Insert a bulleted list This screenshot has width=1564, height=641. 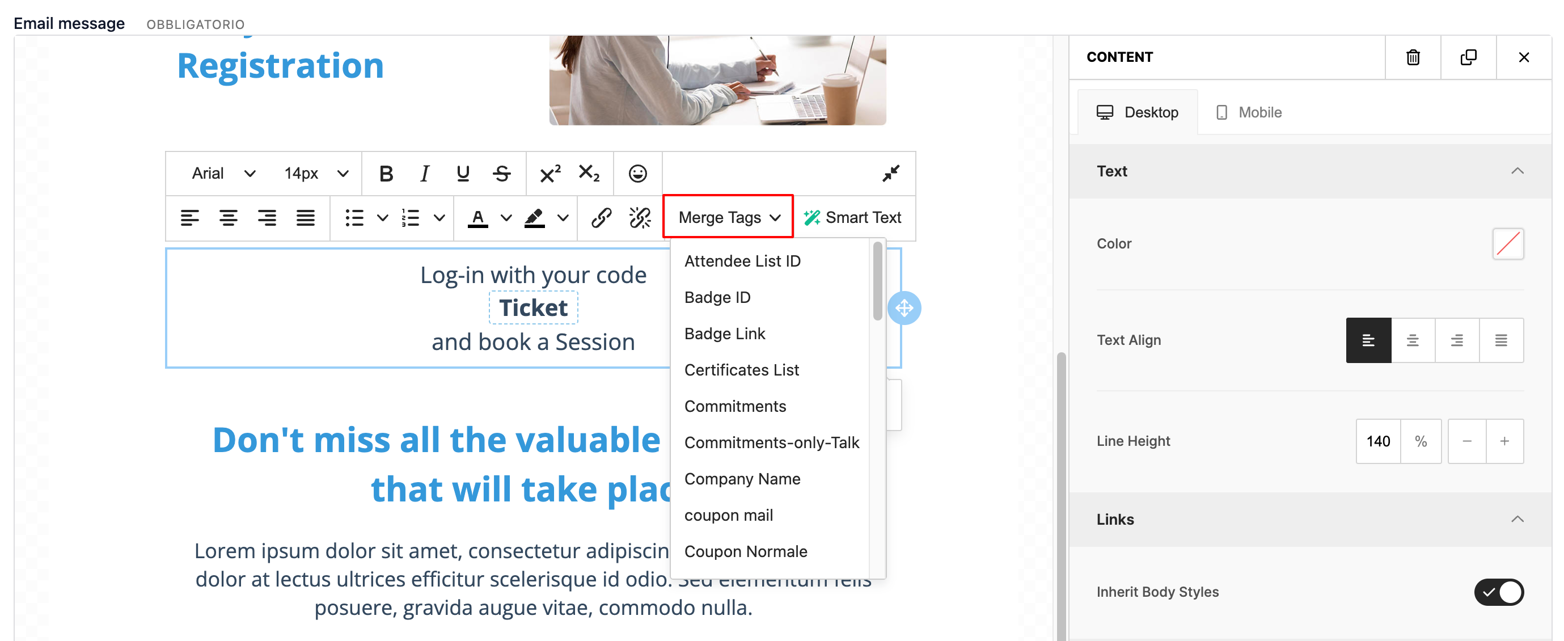coord(354,217)
